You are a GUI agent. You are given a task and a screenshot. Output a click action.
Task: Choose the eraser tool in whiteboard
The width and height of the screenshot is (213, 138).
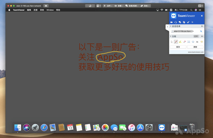184,42
